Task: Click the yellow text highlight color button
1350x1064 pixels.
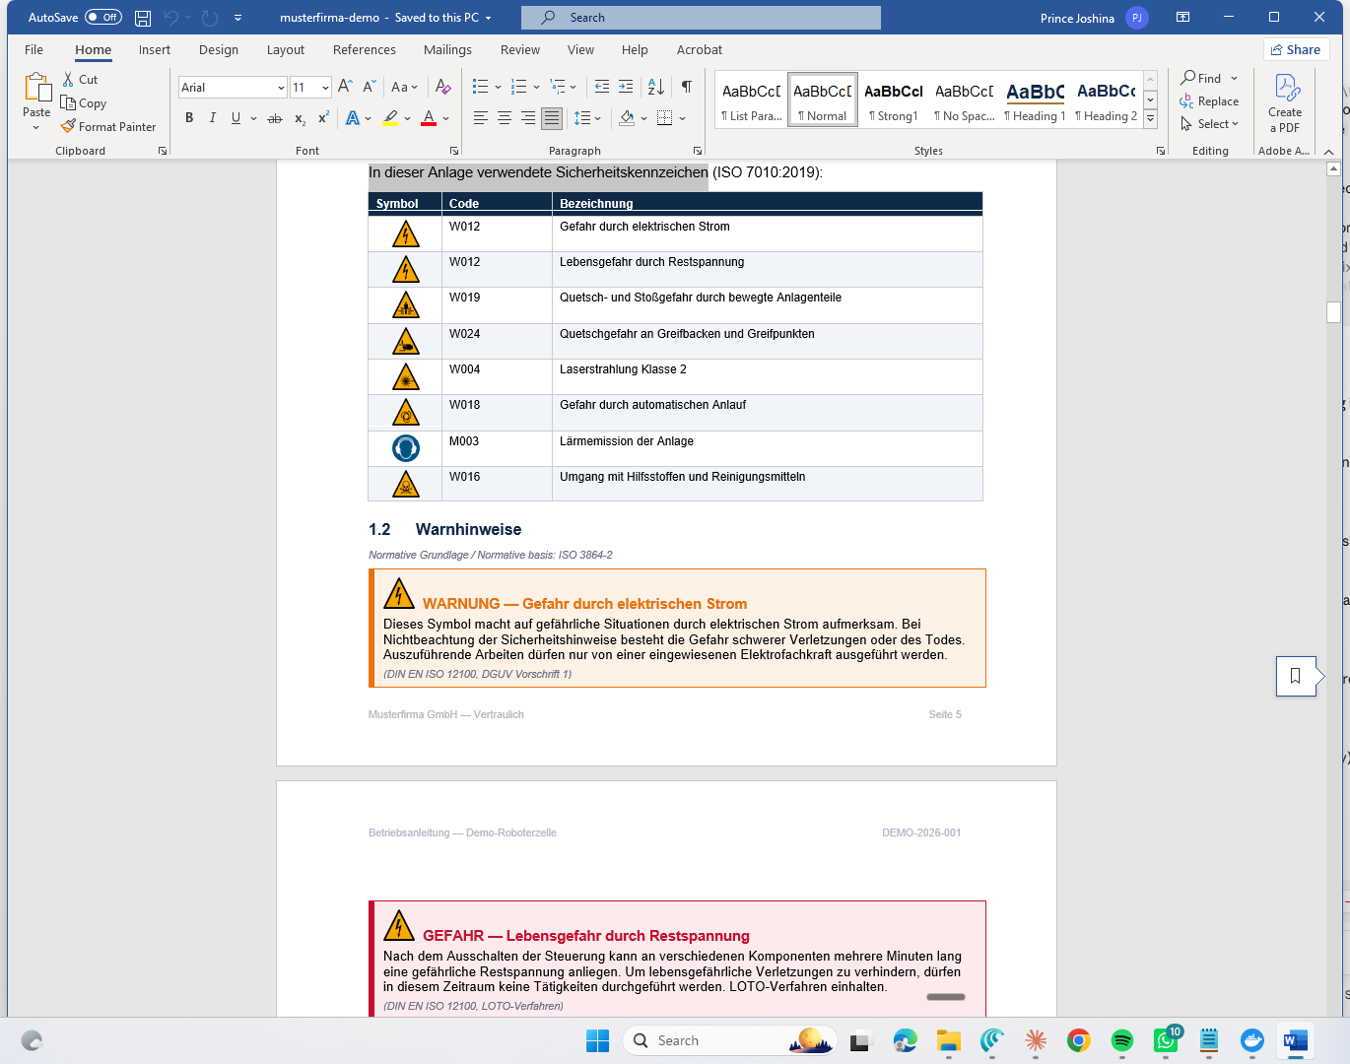Action: pyautogui.click(x=390, y=118)
